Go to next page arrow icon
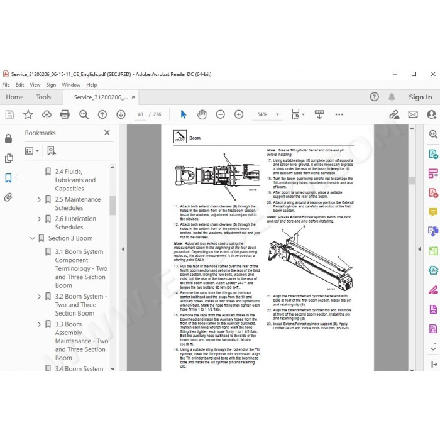Viewport: 440px width, 440px height. tap(121, 114)
